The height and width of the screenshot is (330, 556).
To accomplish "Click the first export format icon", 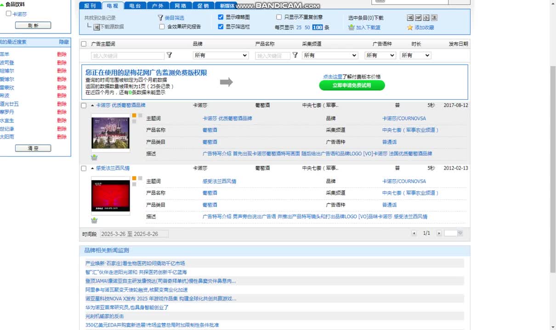I will (410, 18).
